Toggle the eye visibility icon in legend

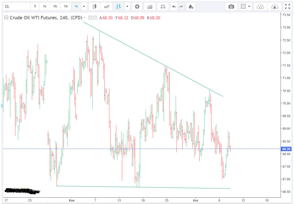[x=90, y=18]
